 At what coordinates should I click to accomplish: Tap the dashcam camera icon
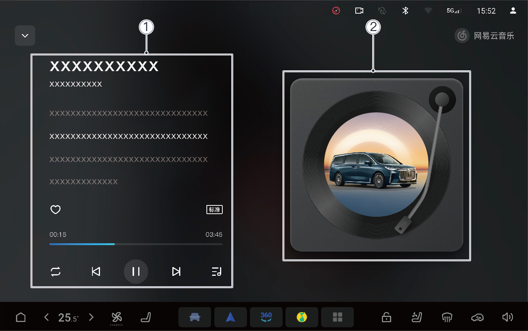[359, 11]
